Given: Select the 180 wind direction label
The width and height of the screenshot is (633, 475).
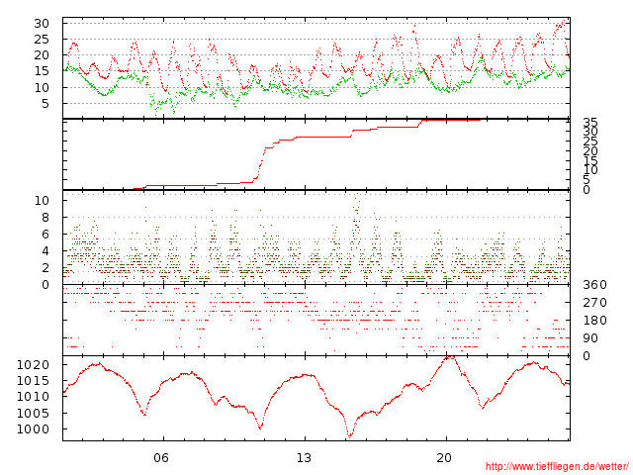Looking at the screenshot, I should pyautogui.click(x=594, y=321).
